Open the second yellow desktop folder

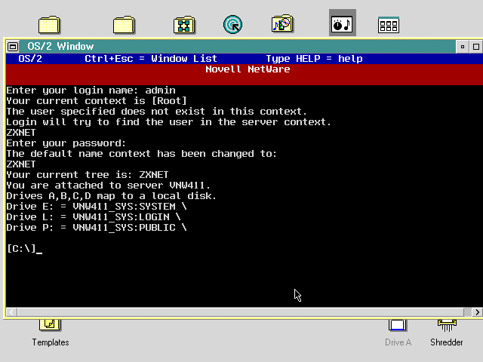124,25
